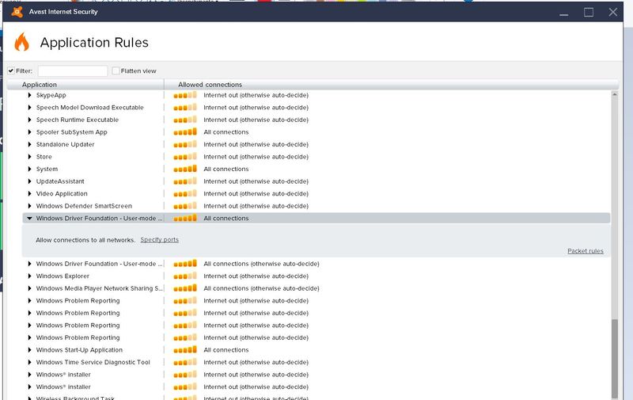This screenshot has height=400, width=633.
Task: Uncheck the Filter checkbox
Action: tap(11, 70)
